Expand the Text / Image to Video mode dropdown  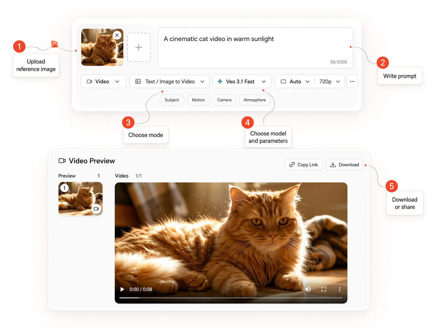point(169,82)
